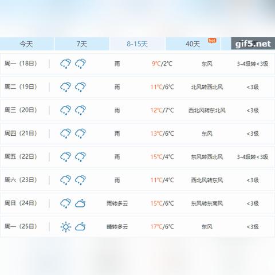Select the date 周四（21日）

tap(21, 133)
